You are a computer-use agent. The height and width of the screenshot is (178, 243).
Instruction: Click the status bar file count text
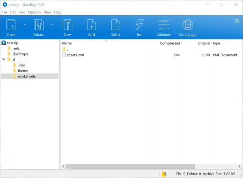click(206, 174)
